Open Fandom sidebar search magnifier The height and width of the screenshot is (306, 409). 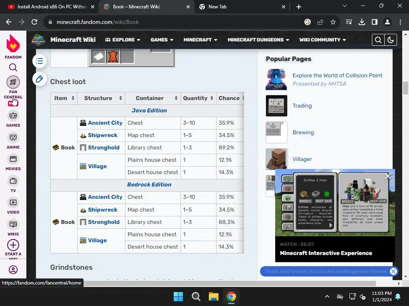[13, 67]
